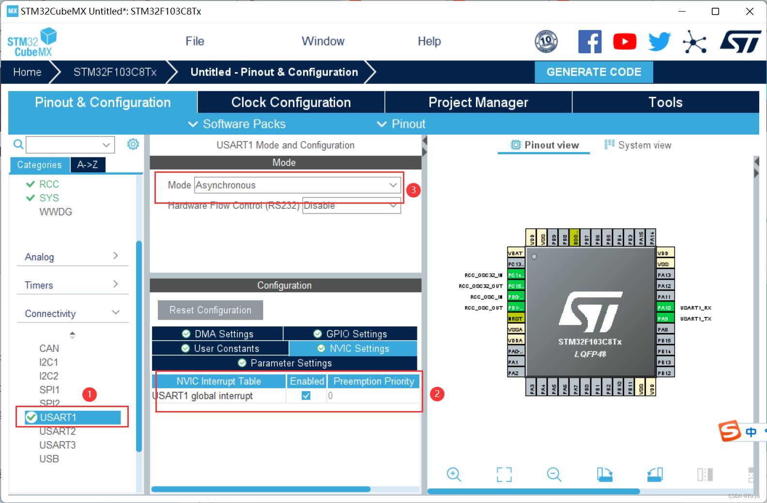Expand the Software Packs menu

[x=237, y=124]
